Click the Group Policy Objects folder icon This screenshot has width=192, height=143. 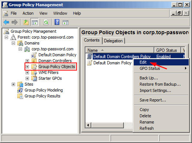pyautogui.click(x=34, y=67)
